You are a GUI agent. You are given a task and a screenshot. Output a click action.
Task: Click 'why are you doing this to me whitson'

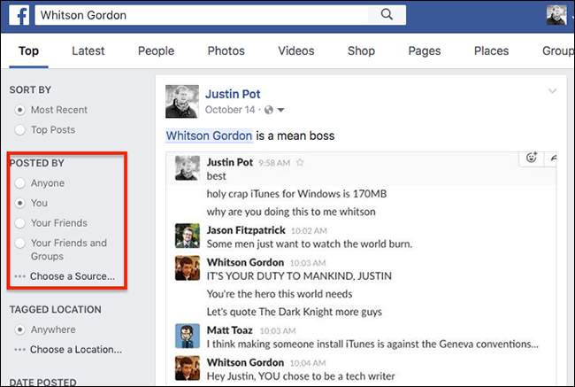tap(291, 212)
